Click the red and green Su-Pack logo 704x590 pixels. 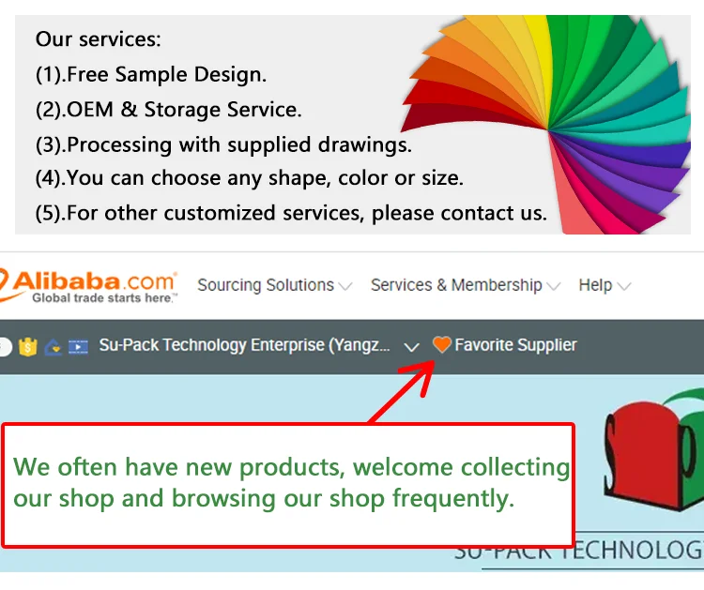[x=653, y=451]
